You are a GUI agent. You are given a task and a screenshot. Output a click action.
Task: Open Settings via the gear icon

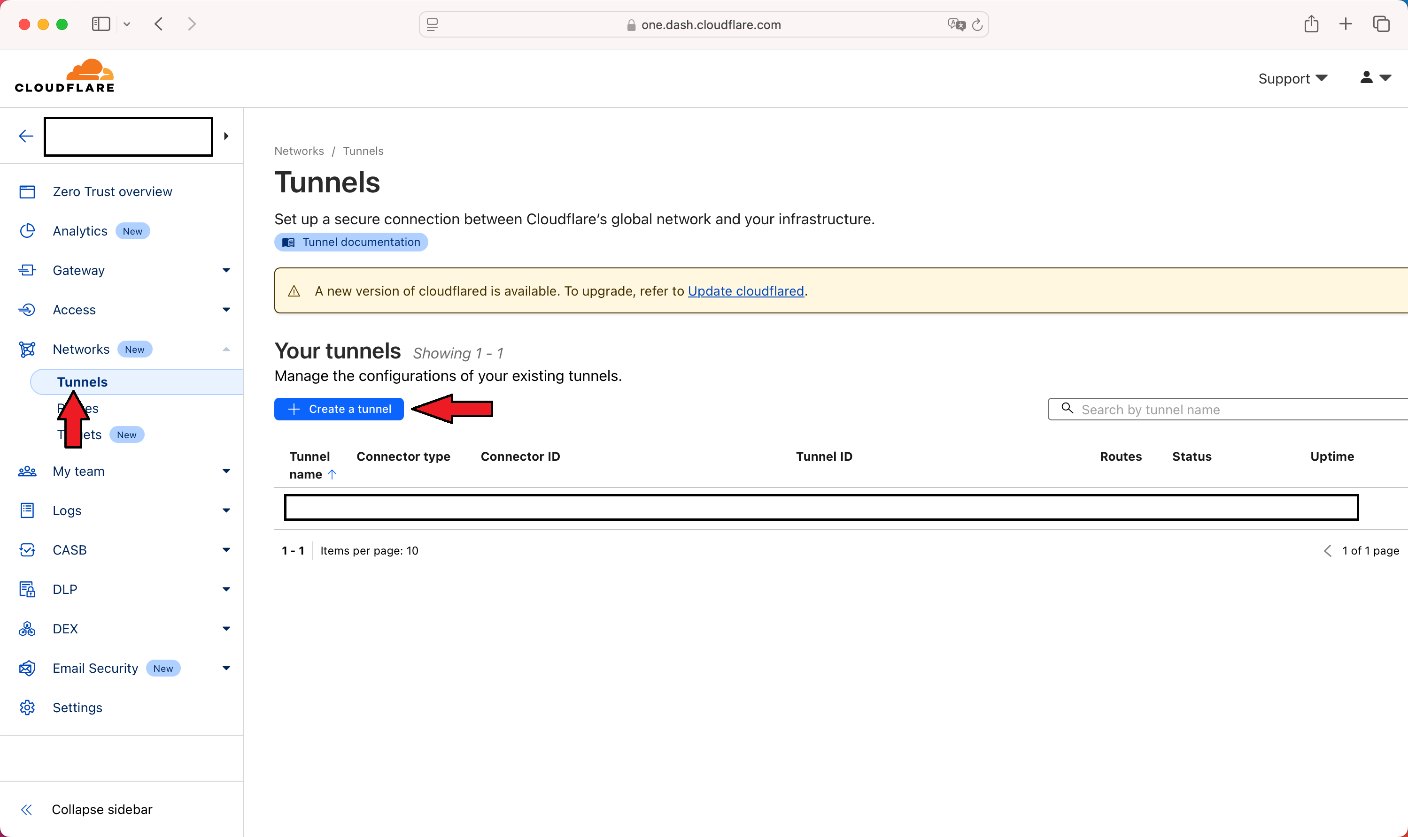coord(27,708)
